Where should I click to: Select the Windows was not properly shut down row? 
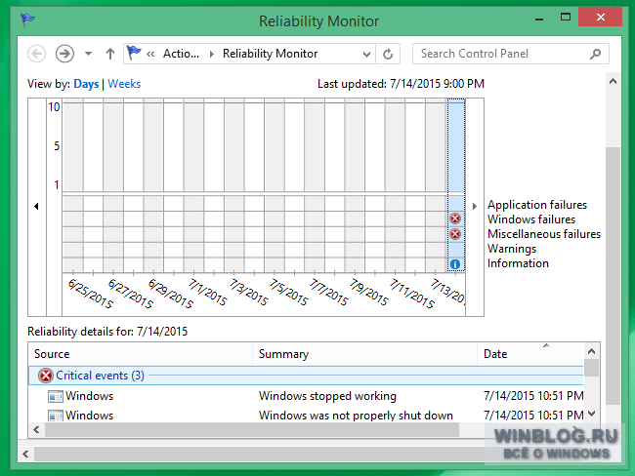click(306, 416)
